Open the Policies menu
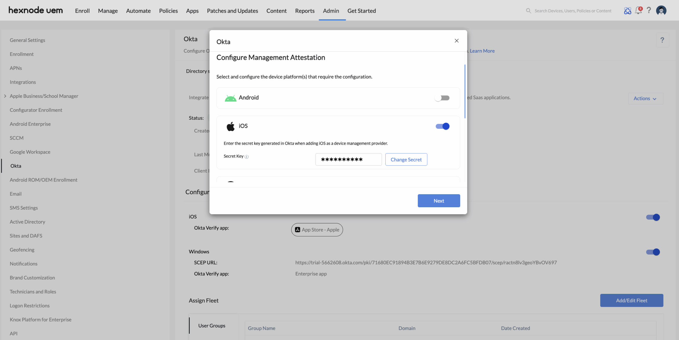This screenshot has width=679, height=340. click(x=168, y=11)
